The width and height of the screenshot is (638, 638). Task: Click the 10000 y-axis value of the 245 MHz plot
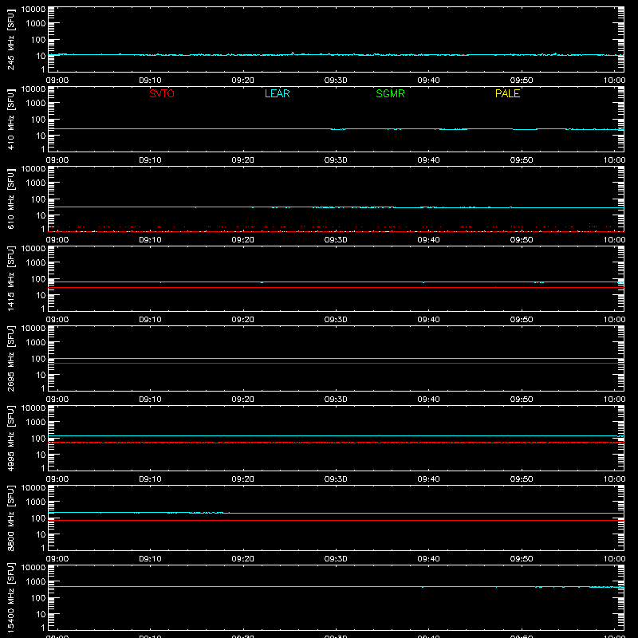coord(33,10)
